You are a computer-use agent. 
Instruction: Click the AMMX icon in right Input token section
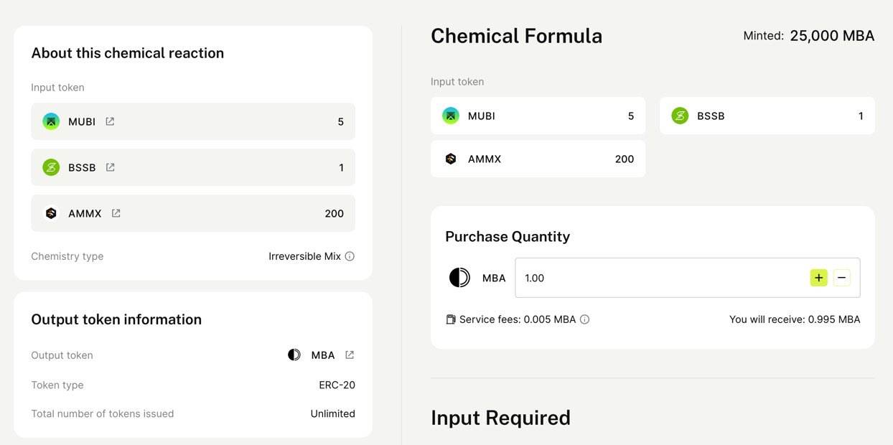coord(450,159)
